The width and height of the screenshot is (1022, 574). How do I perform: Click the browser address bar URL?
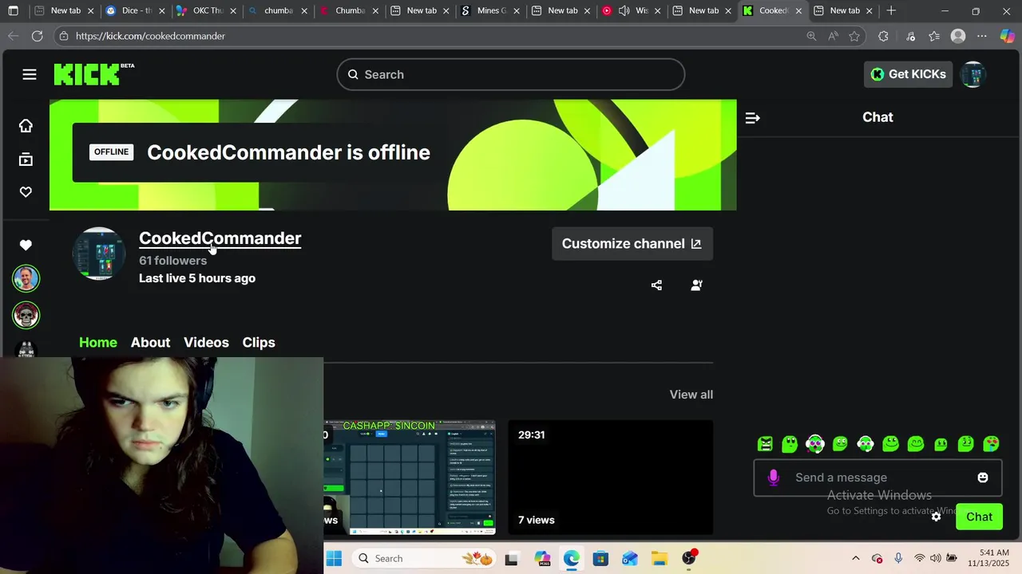[x=150, y=36]
